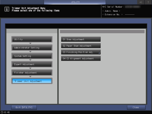The image size is (152, 114).
Task: Go to Expert Adjustment level
Action: (x=32, y=64)
